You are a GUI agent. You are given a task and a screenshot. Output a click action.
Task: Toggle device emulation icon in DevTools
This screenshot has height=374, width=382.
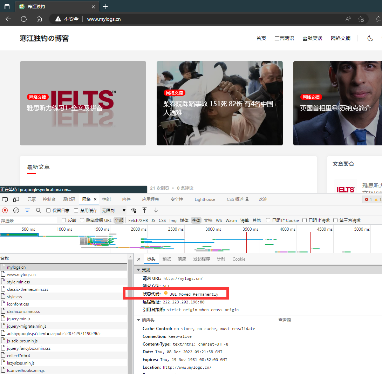click(16, 199)
